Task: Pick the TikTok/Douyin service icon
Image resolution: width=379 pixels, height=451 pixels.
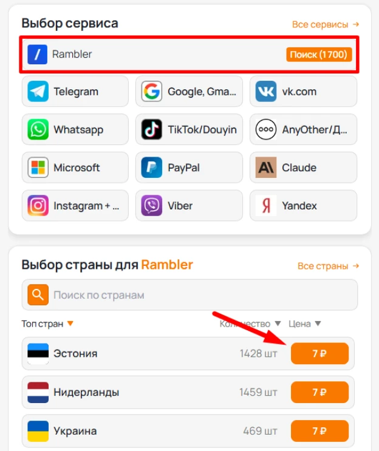Action: pyautogui.click(x=152, y=129)
